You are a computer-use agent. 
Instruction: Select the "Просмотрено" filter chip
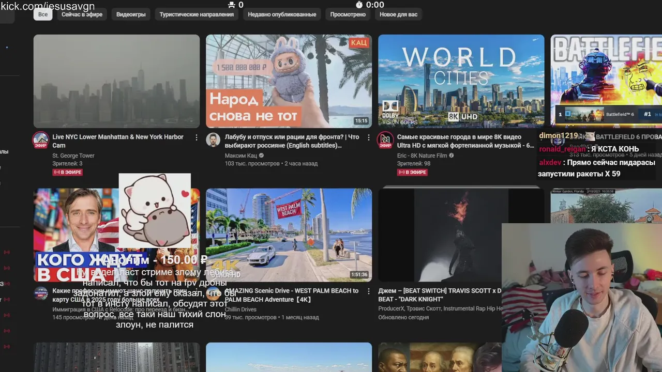point(348,14)
